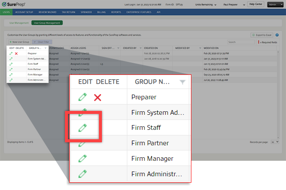
Task: Edit Firm System Ad... group in the small grid
Action: 11,59
